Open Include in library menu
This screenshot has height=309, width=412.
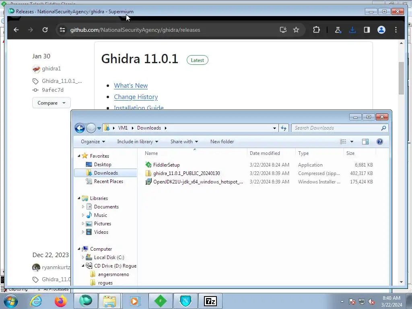coord(138,142)
